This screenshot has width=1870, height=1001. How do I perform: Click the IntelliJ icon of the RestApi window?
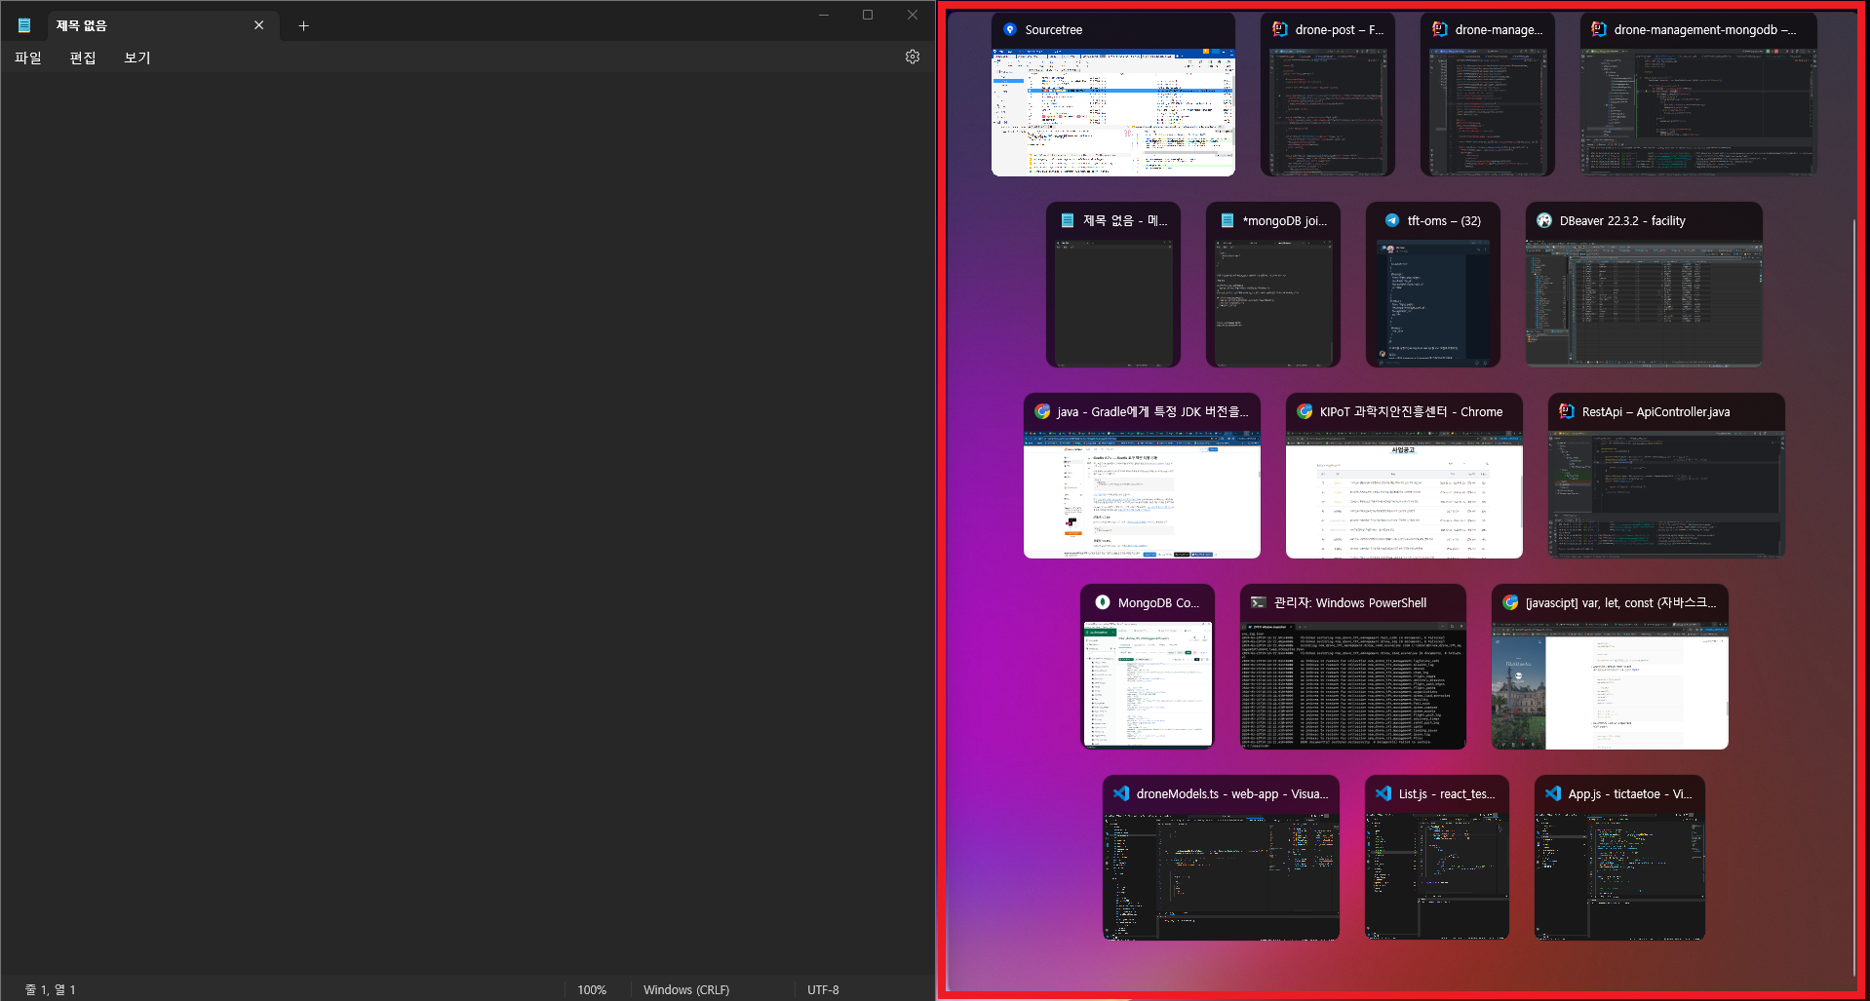1567,411
